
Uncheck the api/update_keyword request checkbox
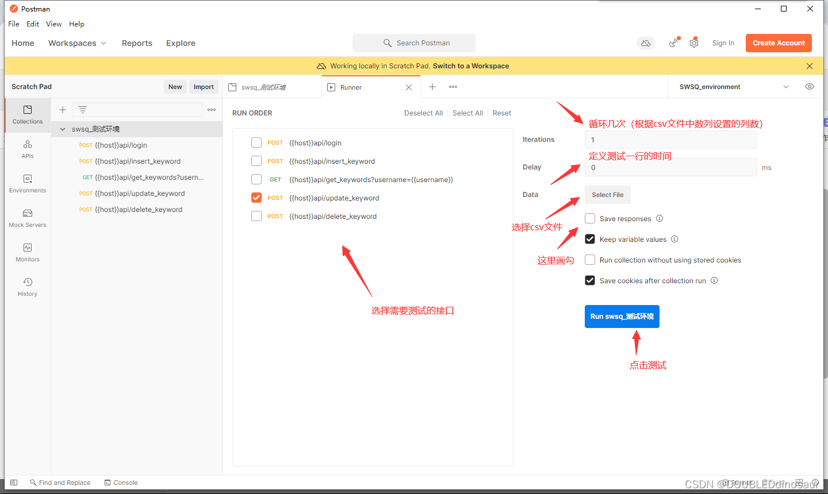[x=256, y=198]
